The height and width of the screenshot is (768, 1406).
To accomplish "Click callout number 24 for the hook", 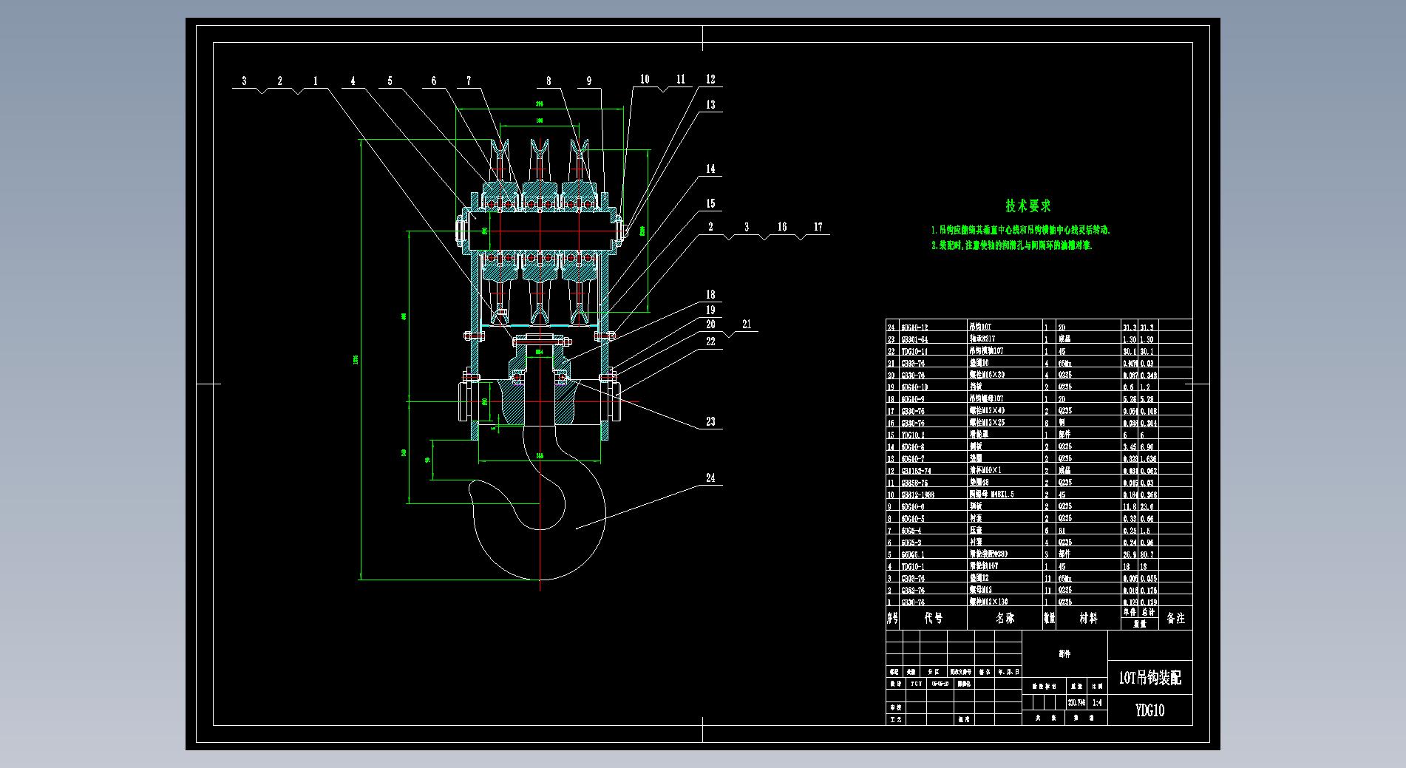I will [710, 478].
